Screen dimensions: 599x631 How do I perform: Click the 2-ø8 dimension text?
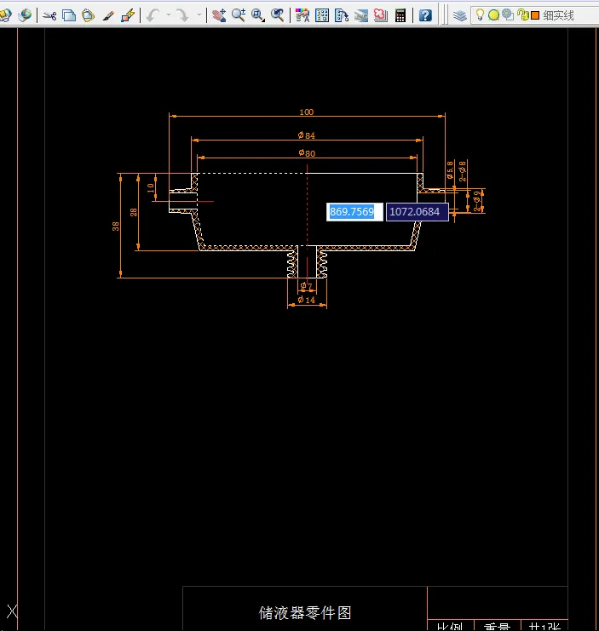point(463,171)
